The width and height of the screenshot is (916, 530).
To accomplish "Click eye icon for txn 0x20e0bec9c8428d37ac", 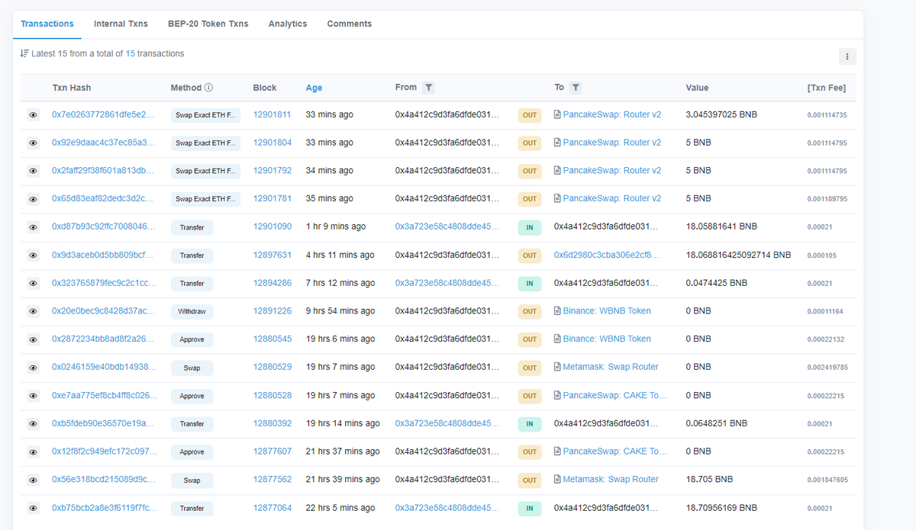I will 33,312.
